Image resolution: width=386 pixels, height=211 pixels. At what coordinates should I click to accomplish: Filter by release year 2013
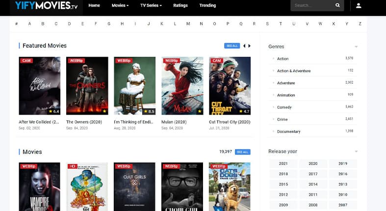tap(343, 184)
